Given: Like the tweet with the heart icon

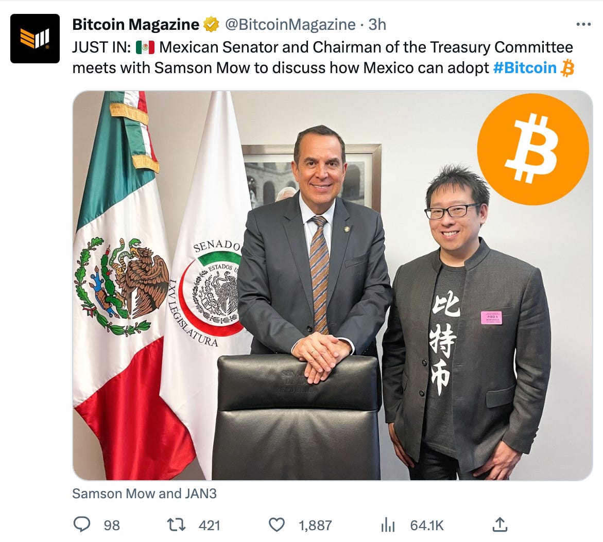Looking at the screenshot, I should point(277,524).
